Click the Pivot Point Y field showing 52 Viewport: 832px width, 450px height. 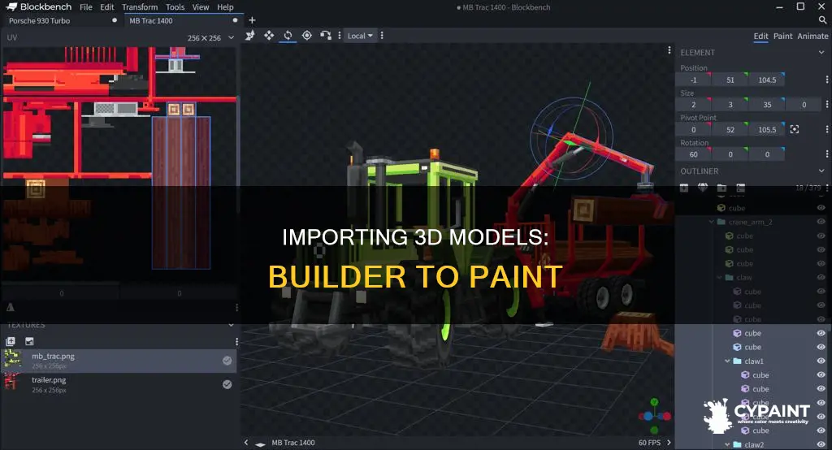click(x=730, y=129)
